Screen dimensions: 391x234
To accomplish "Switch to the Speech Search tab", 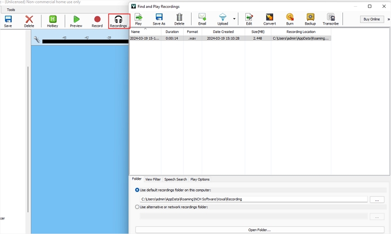I will (x=175, y=179).
